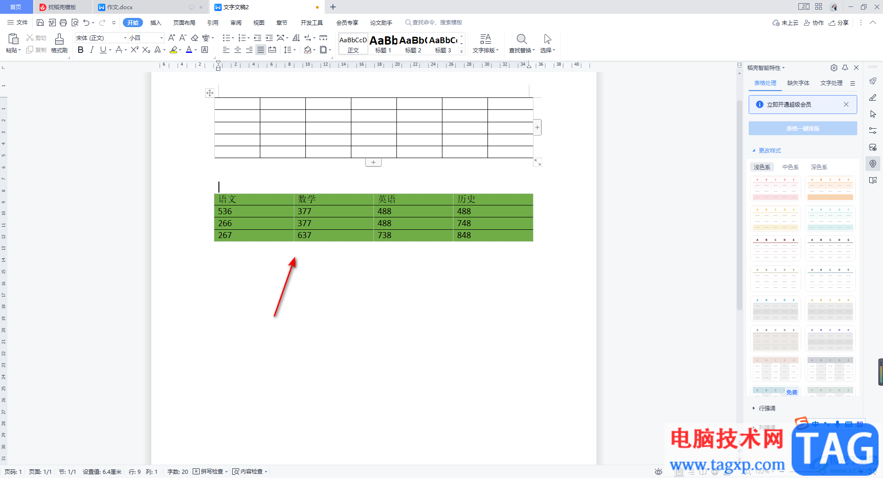The image size is (883, 478).
Task: Decrease font size with A- icon
Action: 183,38
